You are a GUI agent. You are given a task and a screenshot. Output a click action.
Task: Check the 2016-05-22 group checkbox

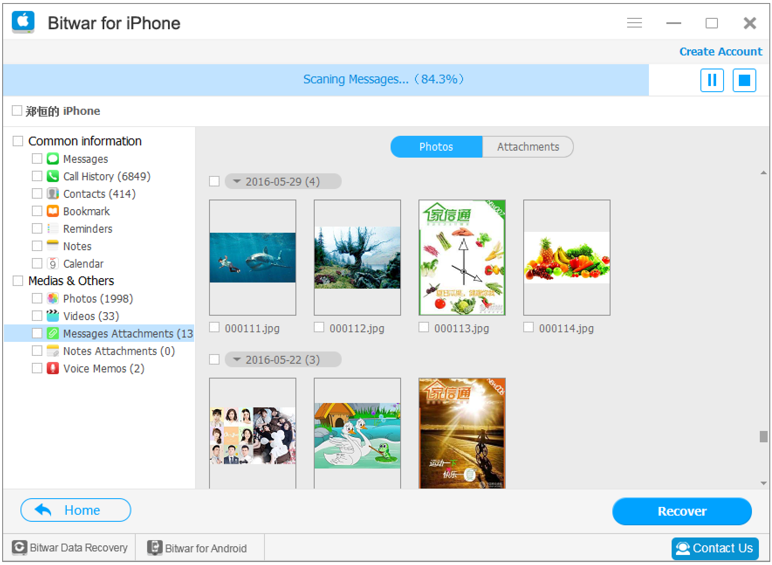214,359
